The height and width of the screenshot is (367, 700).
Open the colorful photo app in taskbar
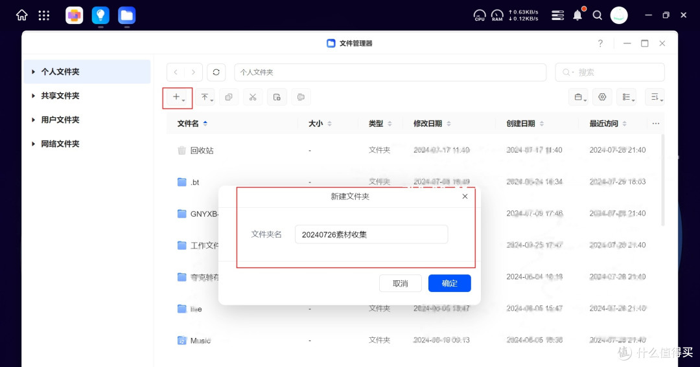click(x=74, y=16)
